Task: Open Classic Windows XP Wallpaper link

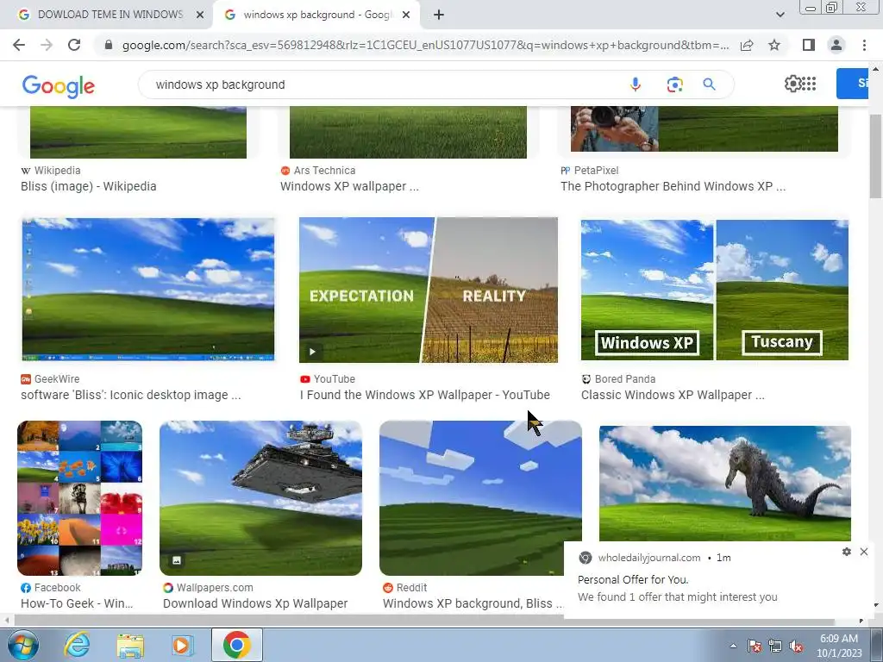Action: point(673,395)
